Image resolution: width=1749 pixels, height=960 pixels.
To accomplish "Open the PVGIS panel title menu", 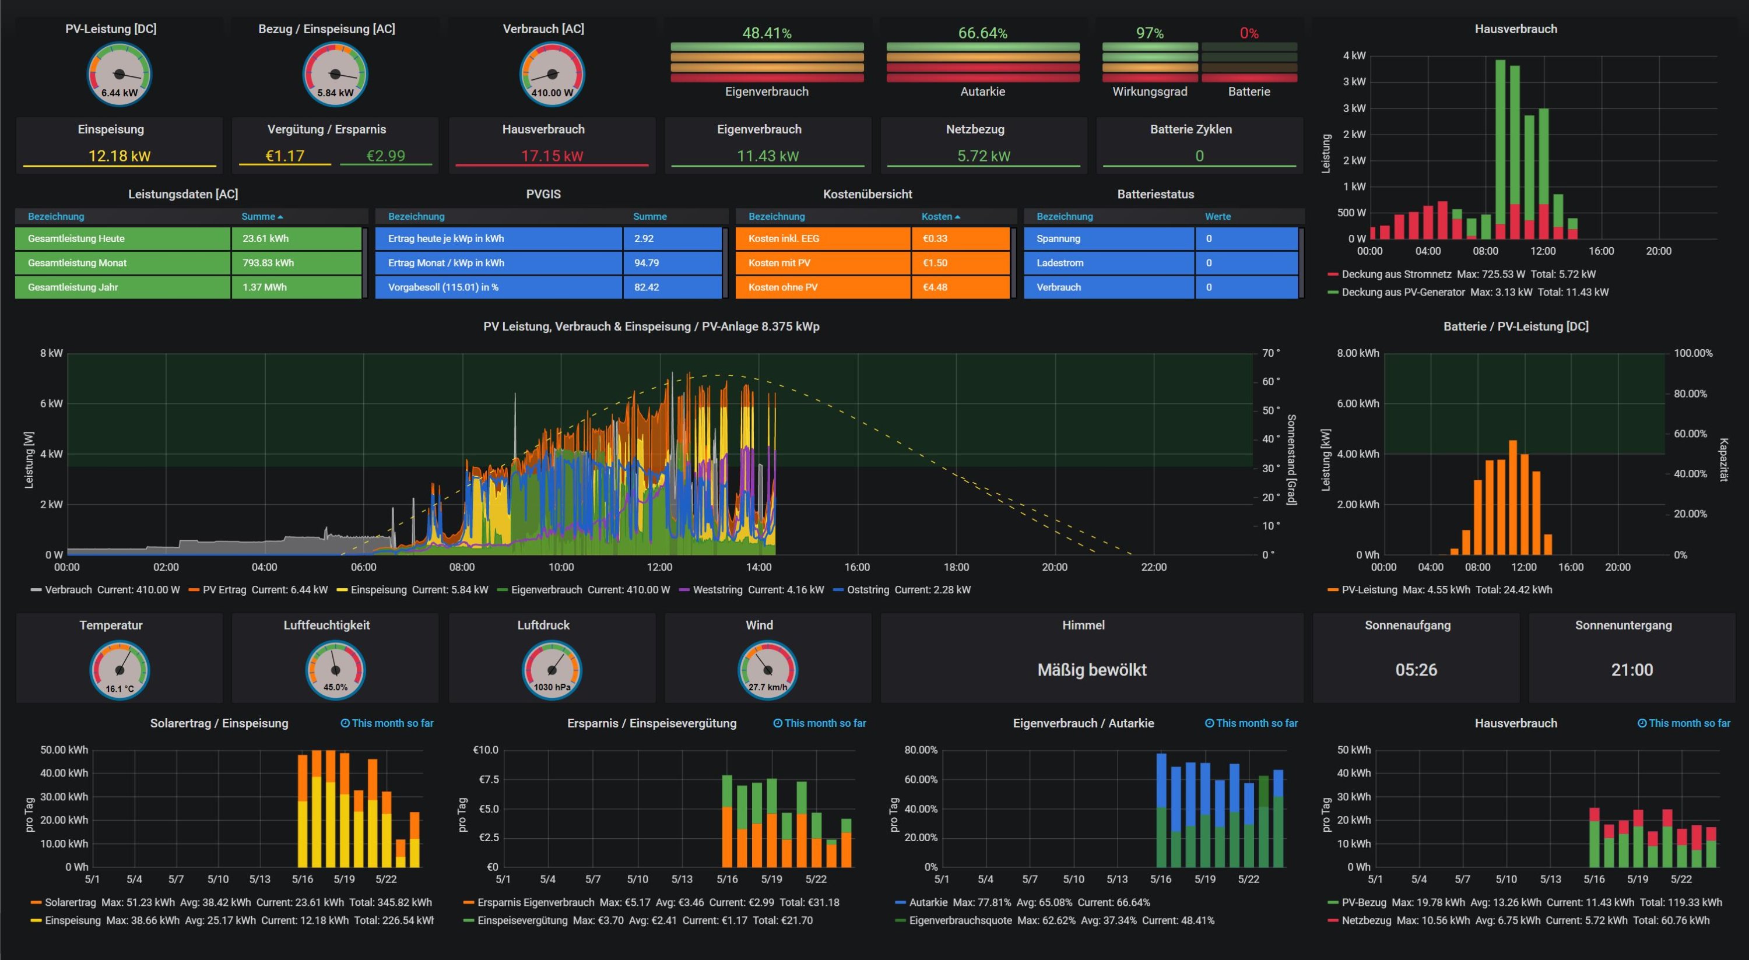I will 543,194.
